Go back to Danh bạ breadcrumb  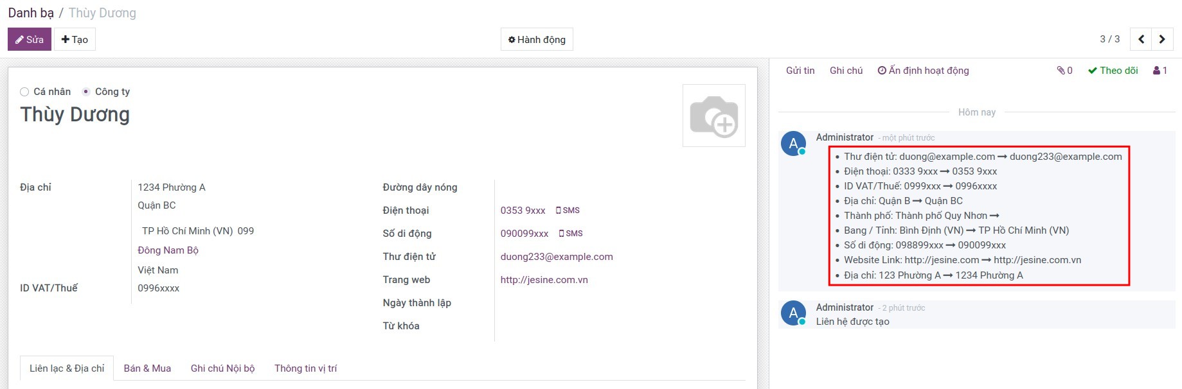point(31,13)
